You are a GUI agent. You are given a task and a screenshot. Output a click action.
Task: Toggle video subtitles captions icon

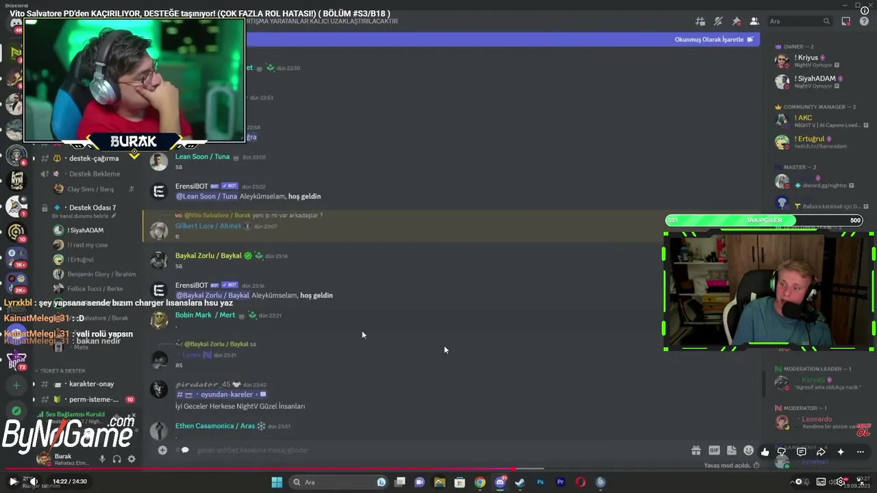[x=821, y=481]
